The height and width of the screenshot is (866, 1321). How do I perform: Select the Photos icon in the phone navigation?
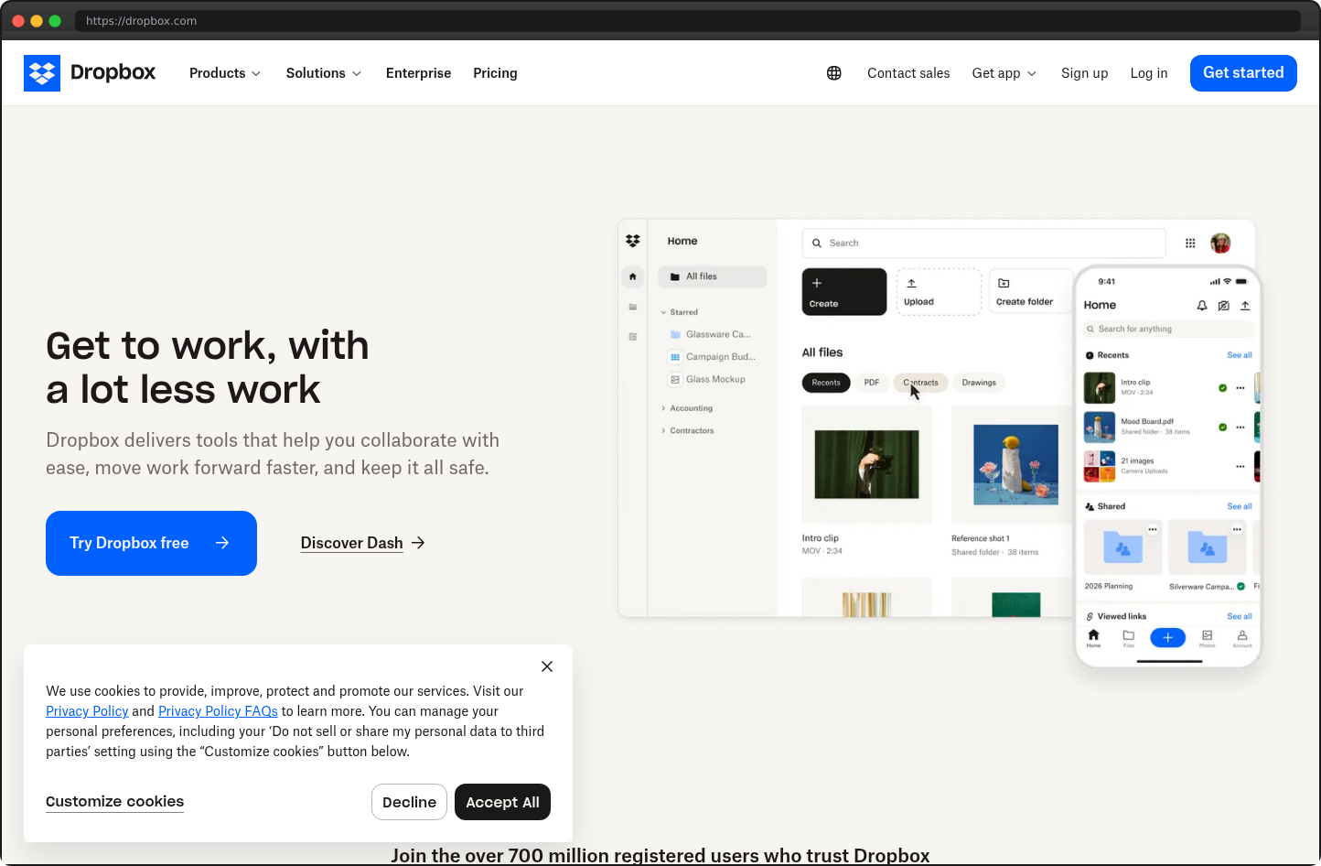click(x=1206, y=637)
